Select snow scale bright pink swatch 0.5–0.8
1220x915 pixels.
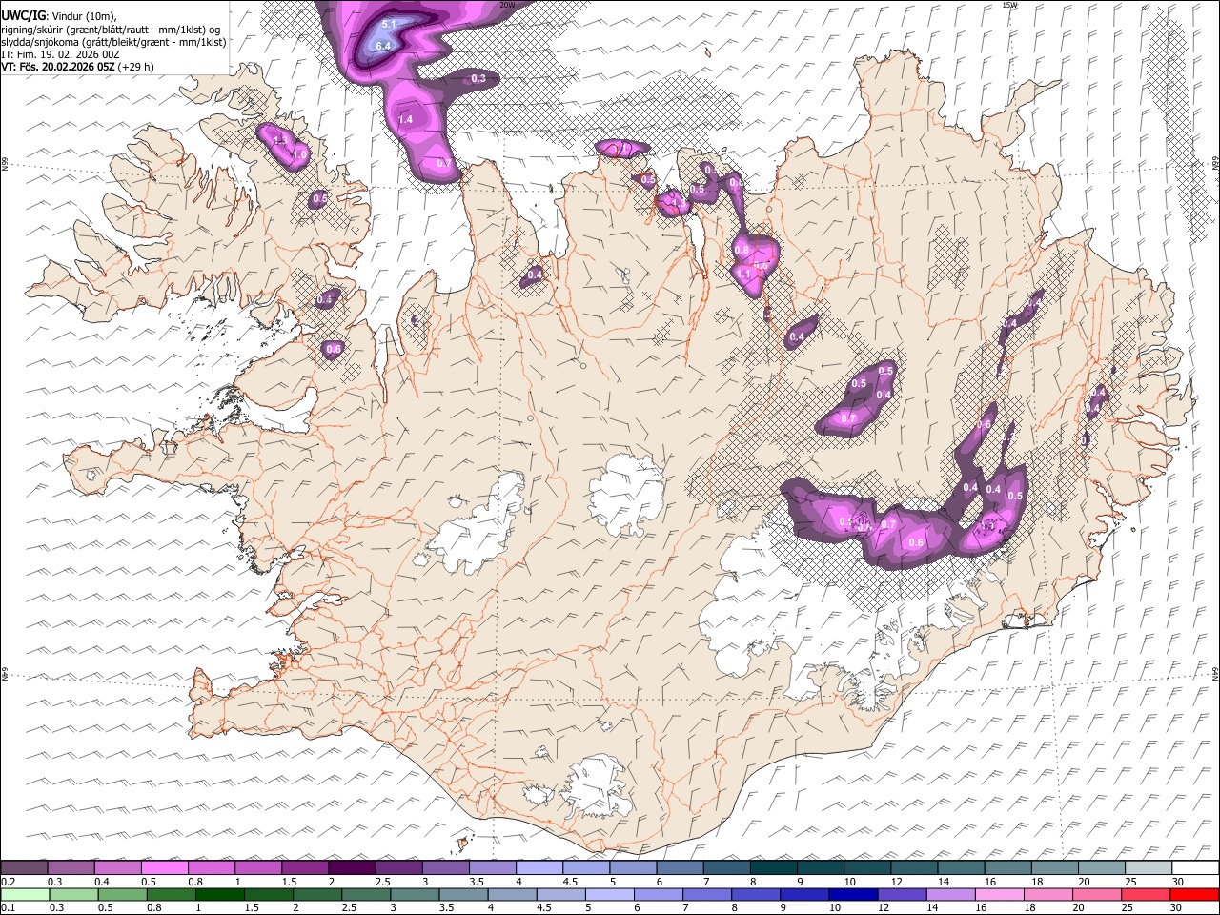pos(165,868)
